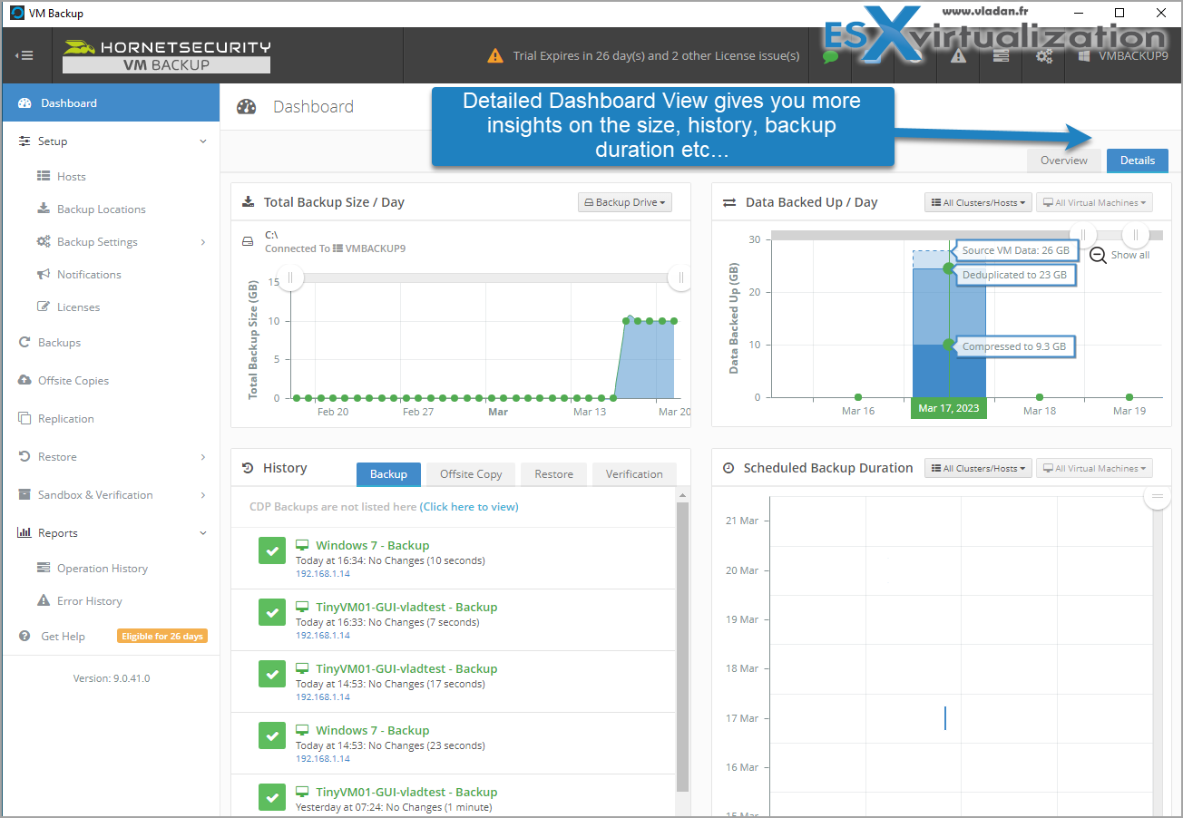Viewport: 1183px width, 818px height.
Task: Open the Backup Drive dropdown
Action: pos(625,202)
